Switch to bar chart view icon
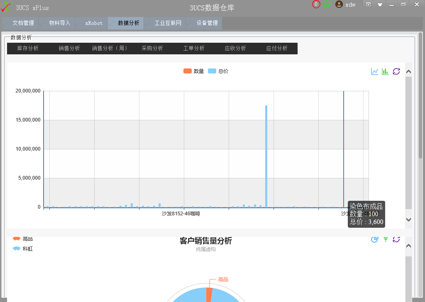Image resolution: width=425 pixels, height=302 pixels. [x=385, y=71]
